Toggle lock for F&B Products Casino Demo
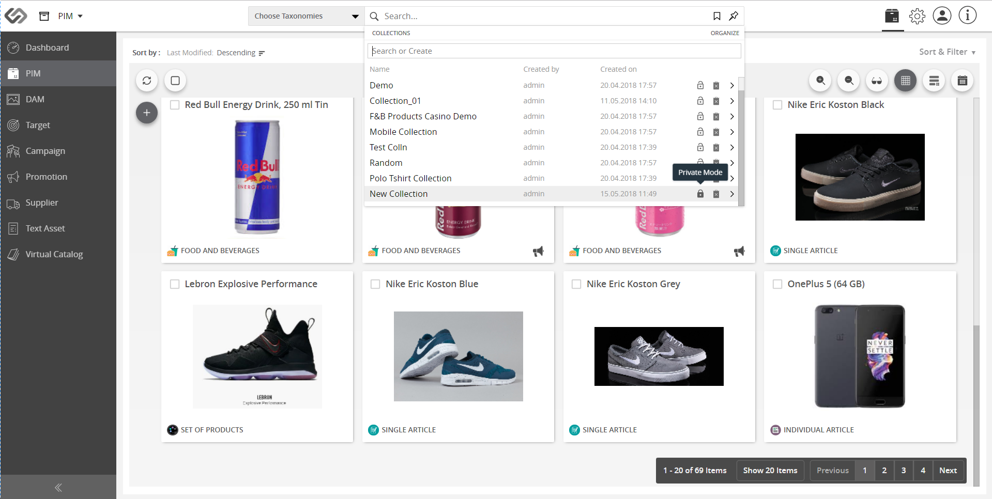This screenshot has width=992, height=499. [700, 116]
